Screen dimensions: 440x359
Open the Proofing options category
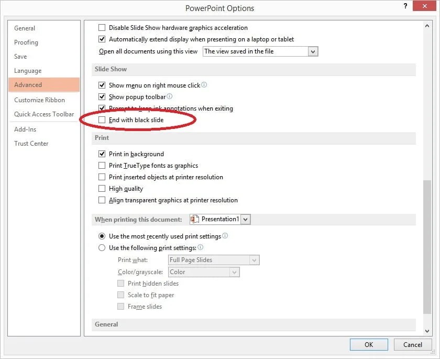[44, 42]
